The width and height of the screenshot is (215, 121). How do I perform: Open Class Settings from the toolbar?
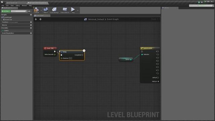tap(54, 10)
